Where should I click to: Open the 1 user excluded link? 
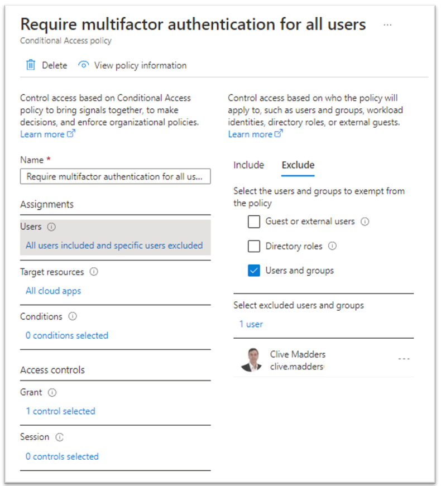(251, 324)
